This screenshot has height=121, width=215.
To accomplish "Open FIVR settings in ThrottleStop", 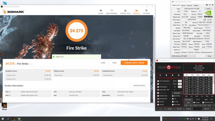I will click(186, 105).
